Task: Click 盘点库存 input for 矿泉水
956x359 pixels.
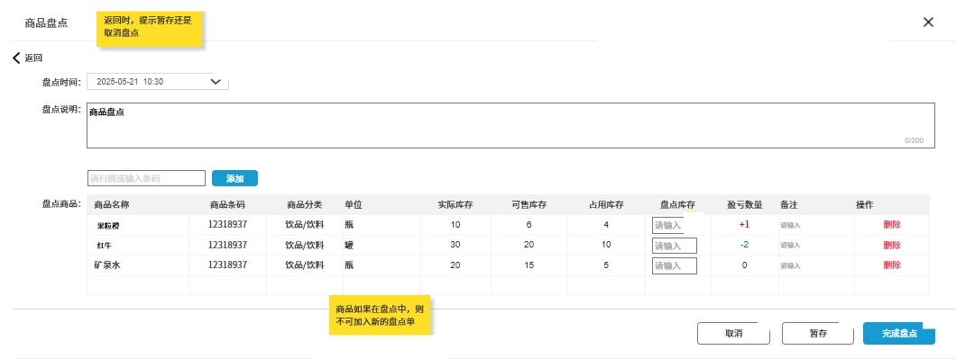Action: click(675, 266)
